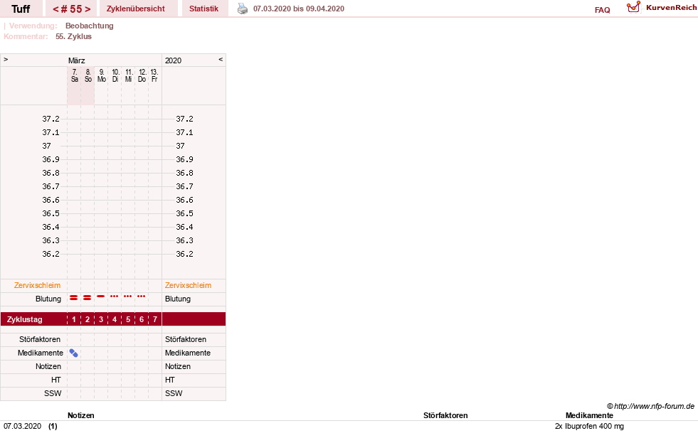698x443 pixels.
Task: Click the 36.2 temperature label on right axis
Action: pos(184,254)
